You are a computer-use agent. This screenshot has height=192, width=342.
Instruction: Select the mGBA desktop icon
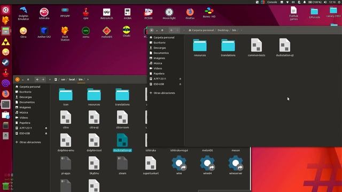pyautogui.click(x=128, y=14)
